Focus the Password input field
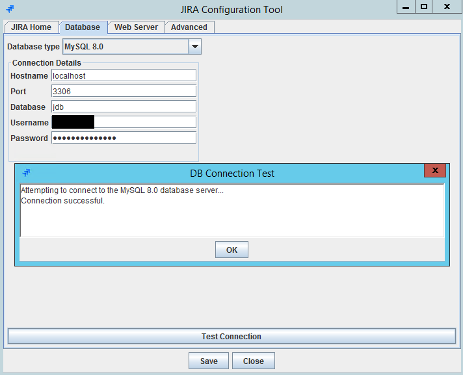Screen dimensions: 463x375 pos(124,138)
